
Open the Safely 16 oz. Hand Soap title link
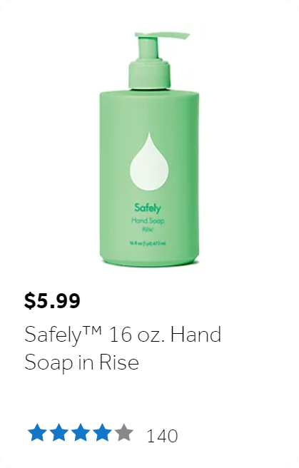pyautogui.click(x=123, y=348)
